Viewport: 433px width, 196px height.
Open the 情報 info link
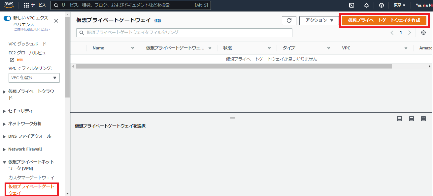[158, 21]
